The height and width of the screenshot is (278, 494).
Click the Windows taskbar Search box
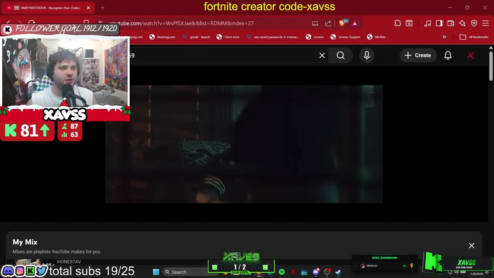tap(190, 272)
